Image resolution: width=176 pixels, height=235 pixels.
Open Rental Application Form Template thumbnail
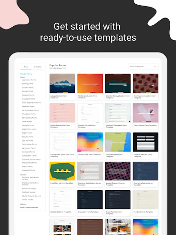(90, 83)
